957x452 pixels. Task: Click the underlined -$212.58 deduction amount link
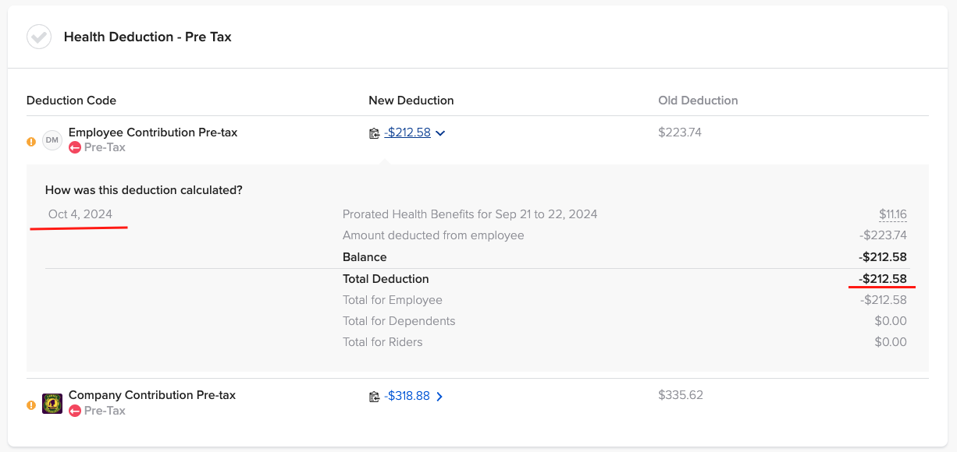pyautogui.click(x=407, y=132)
